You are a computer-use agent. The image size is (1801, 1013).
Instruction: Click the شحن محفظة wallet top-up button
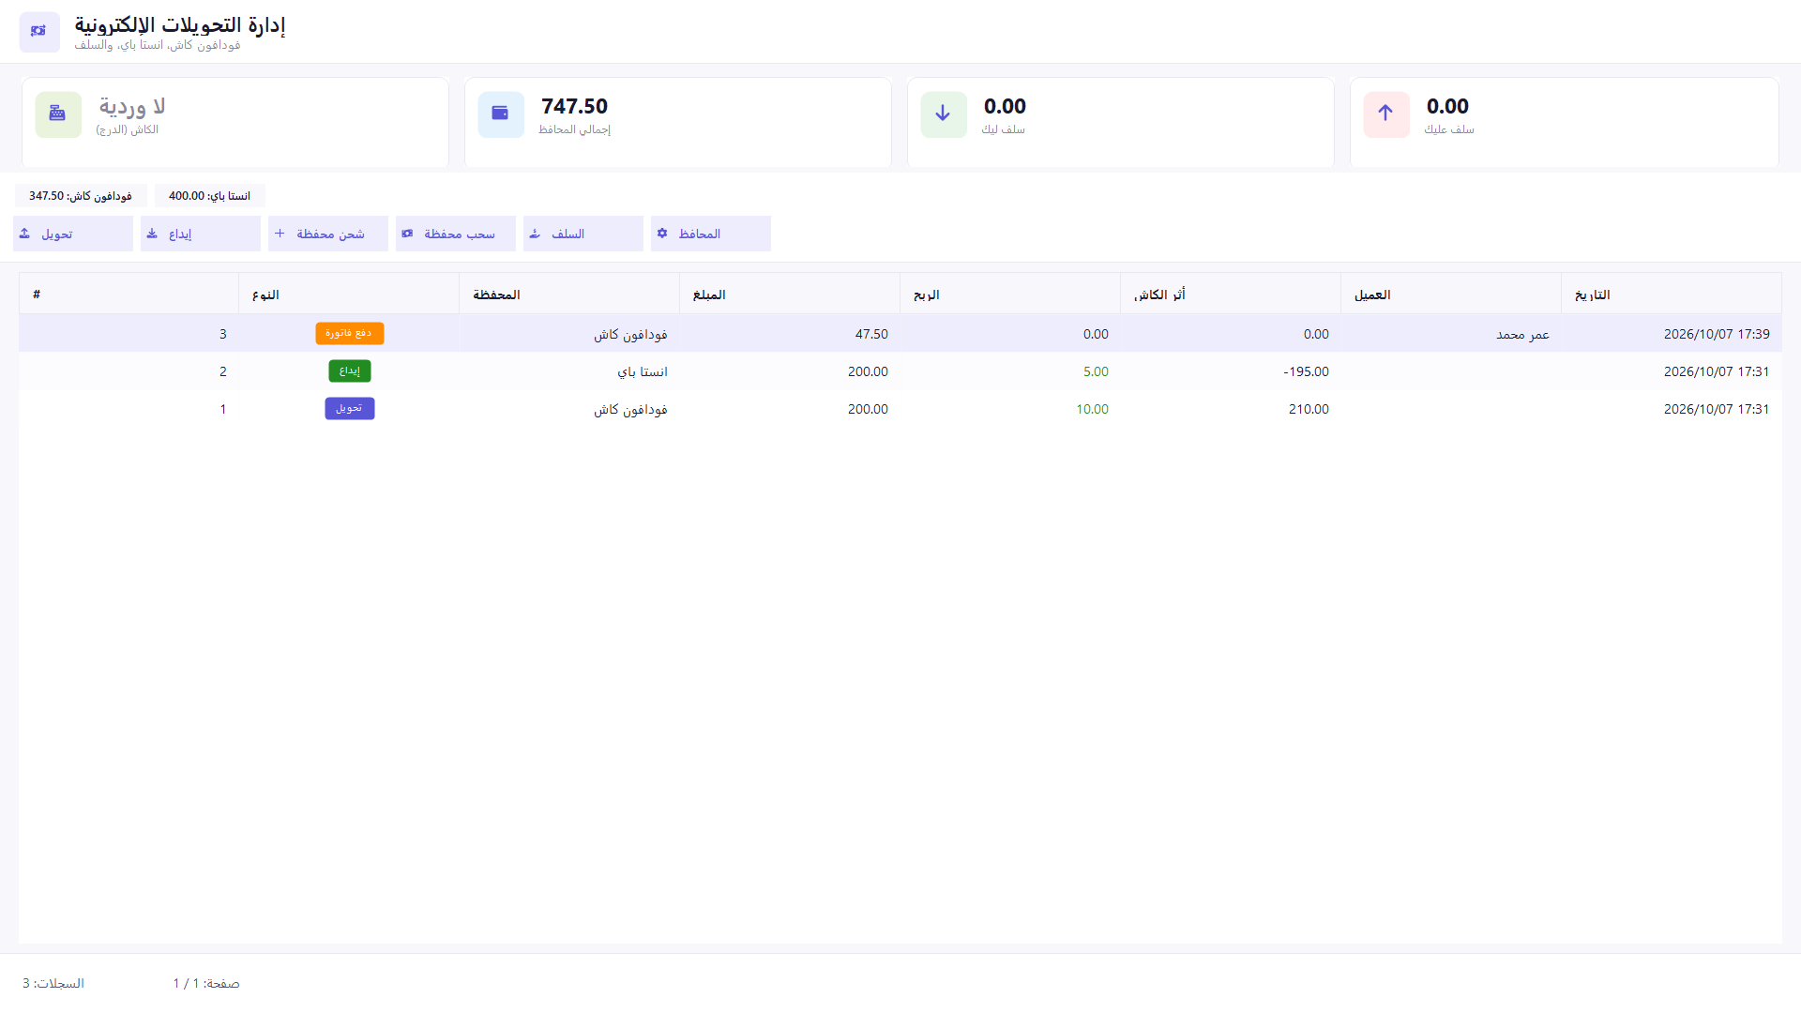328,234
